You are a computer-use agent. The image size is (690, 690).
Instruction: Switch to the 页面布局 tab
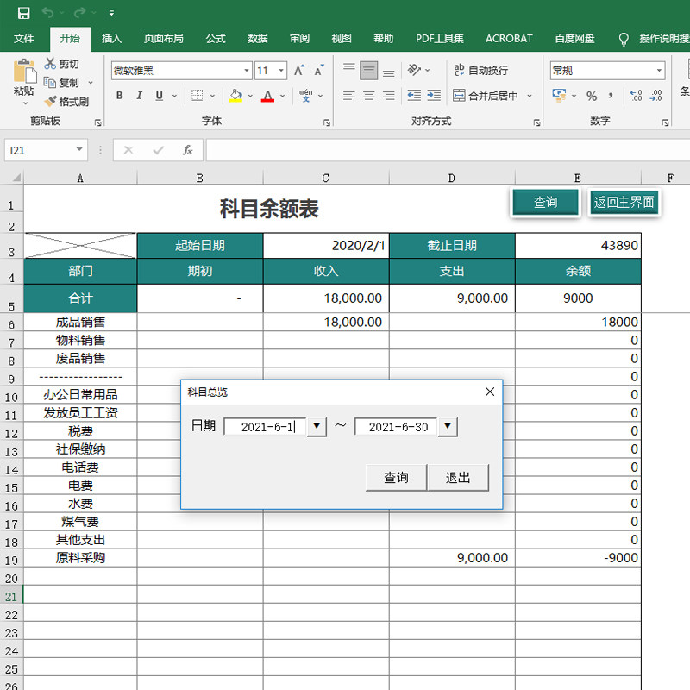pos(164,39)
